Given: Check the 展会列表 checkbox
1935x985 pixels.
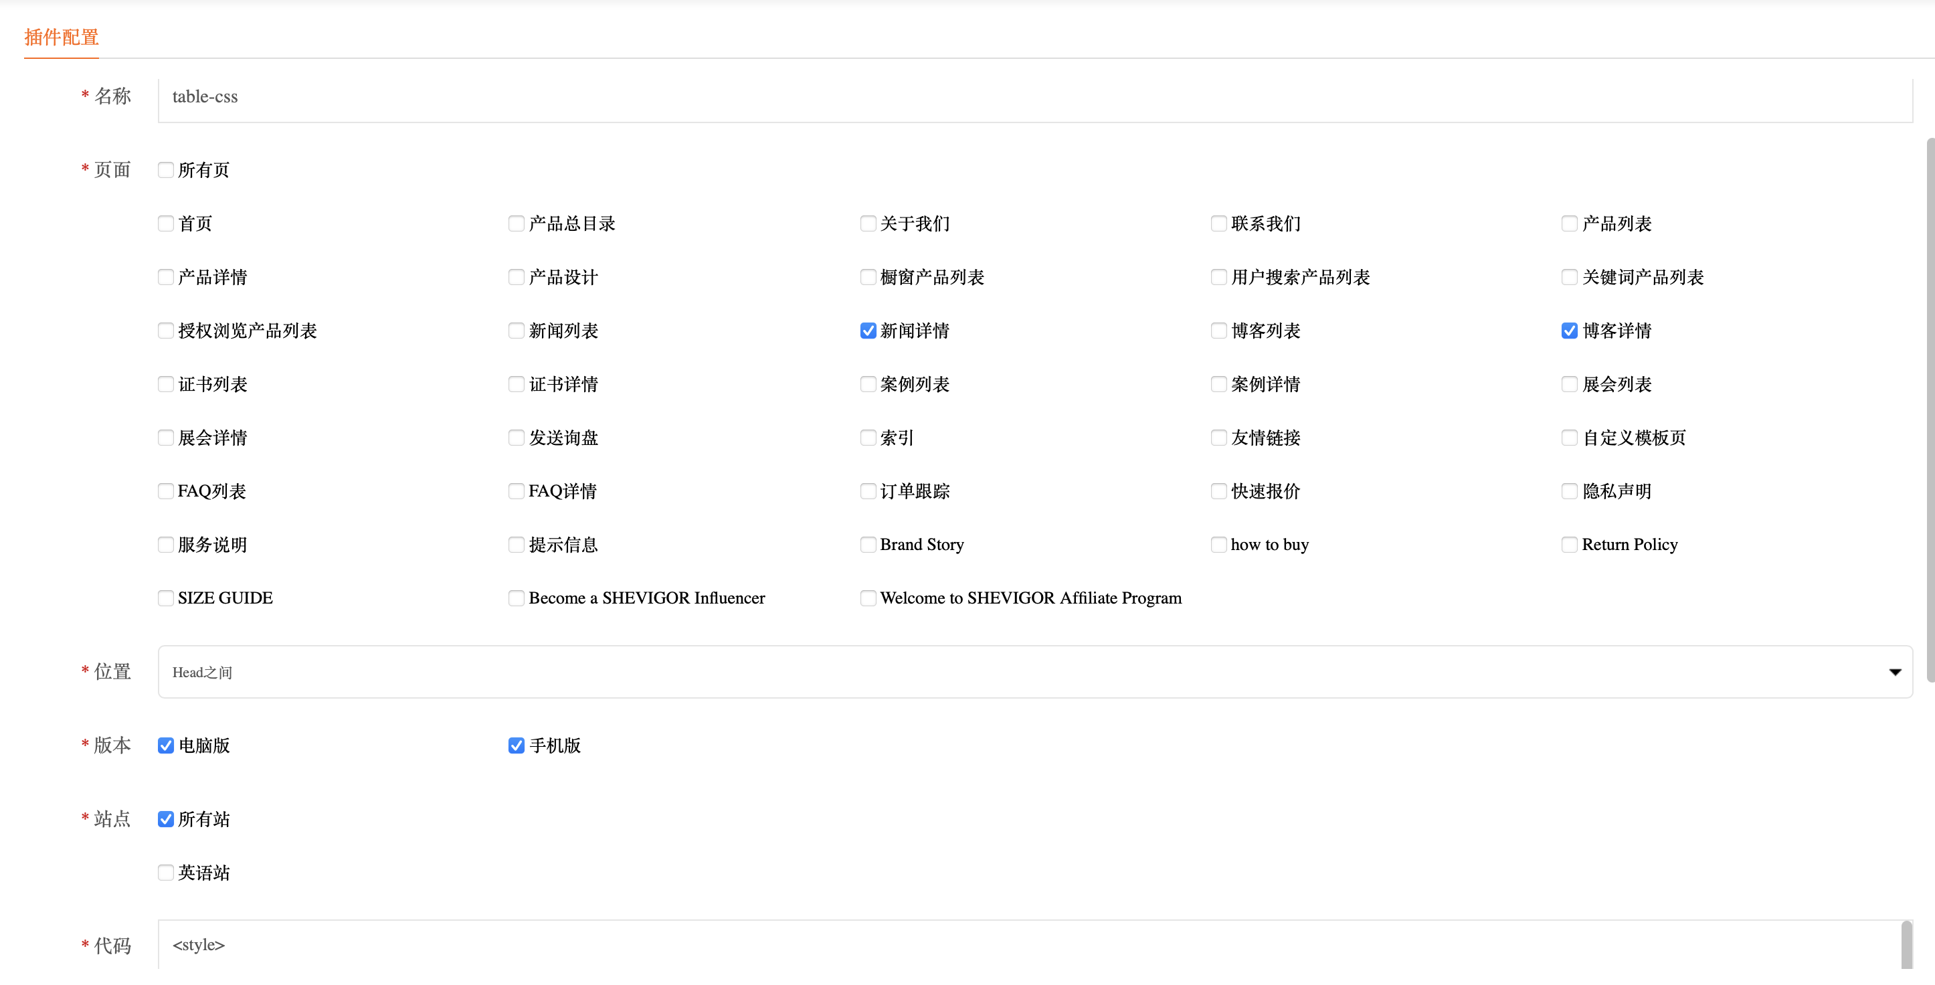Looking at the screenshot, I should pos(1570,384).
